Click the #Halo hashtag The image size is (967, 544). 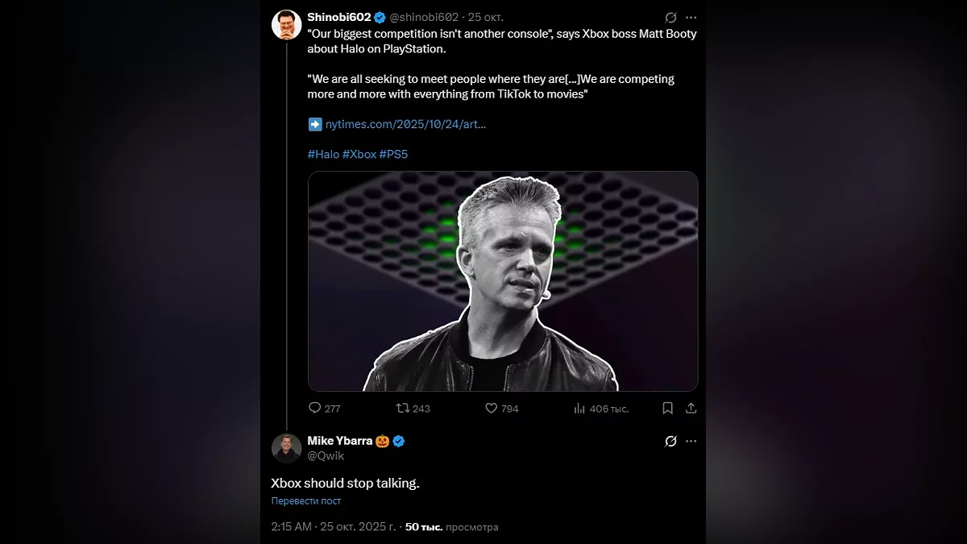323,154
